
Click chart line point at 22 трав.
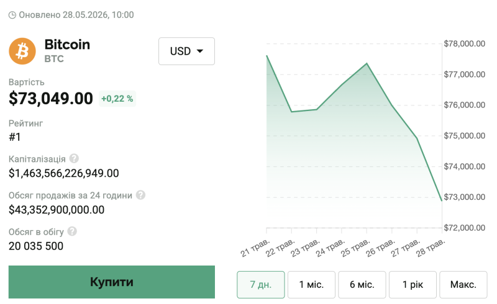tap(291, 112)
